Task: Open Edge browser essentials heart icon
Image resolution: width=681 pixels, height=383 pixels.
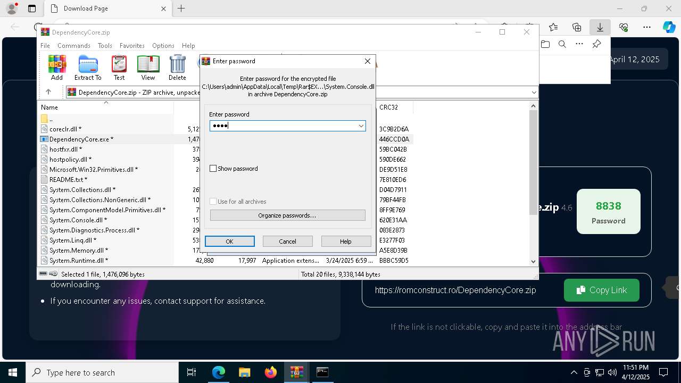Action: 624,27
